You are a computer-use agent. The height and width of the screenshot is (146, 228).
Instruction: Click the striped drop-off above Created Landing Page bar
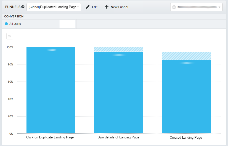pyautogui.click(x=186, y=56)
